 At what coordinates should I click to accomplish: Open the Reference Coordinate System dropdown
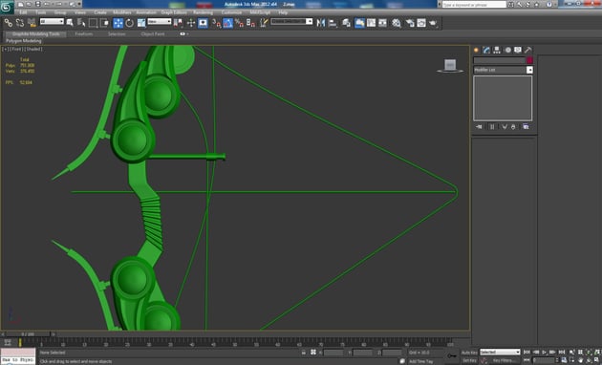click(x=160, y=21)
